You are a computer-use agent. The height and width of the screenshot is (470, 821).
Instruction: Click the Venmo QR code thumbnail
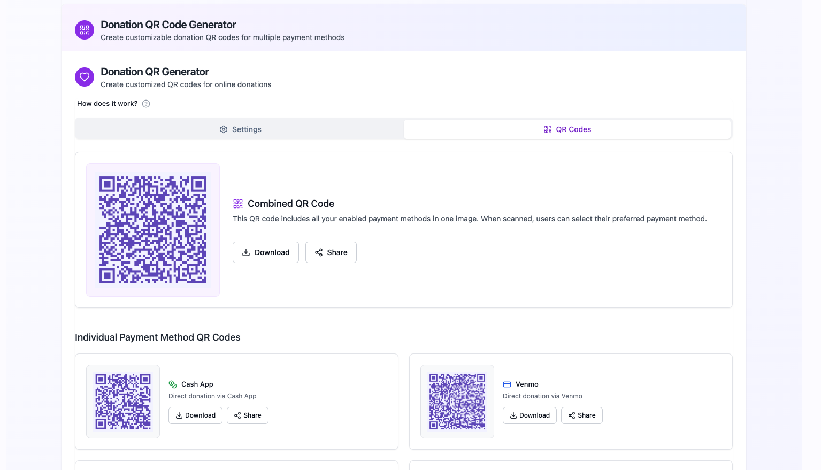point(457,402)
